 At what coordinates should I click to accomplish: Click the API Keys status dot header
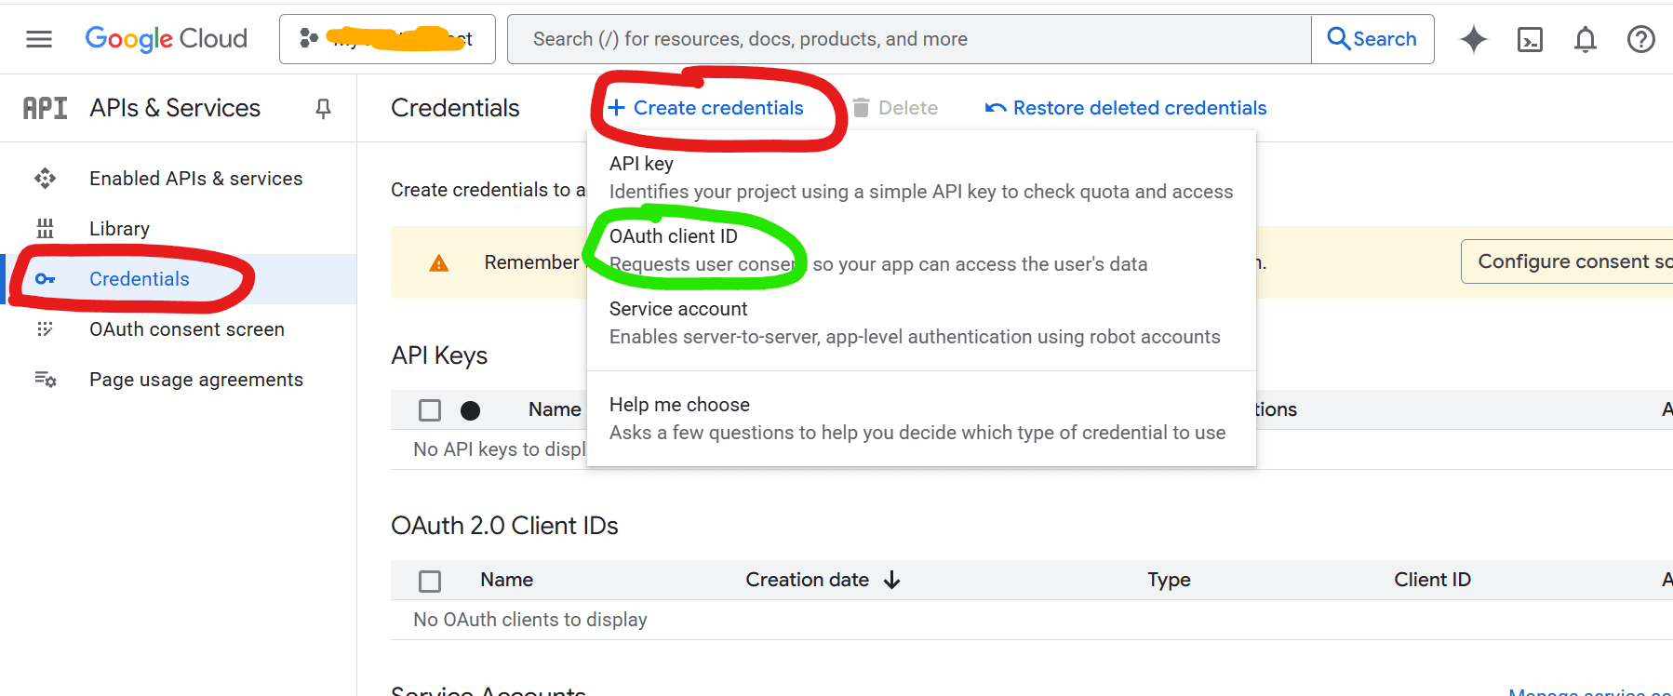[471, 410]
